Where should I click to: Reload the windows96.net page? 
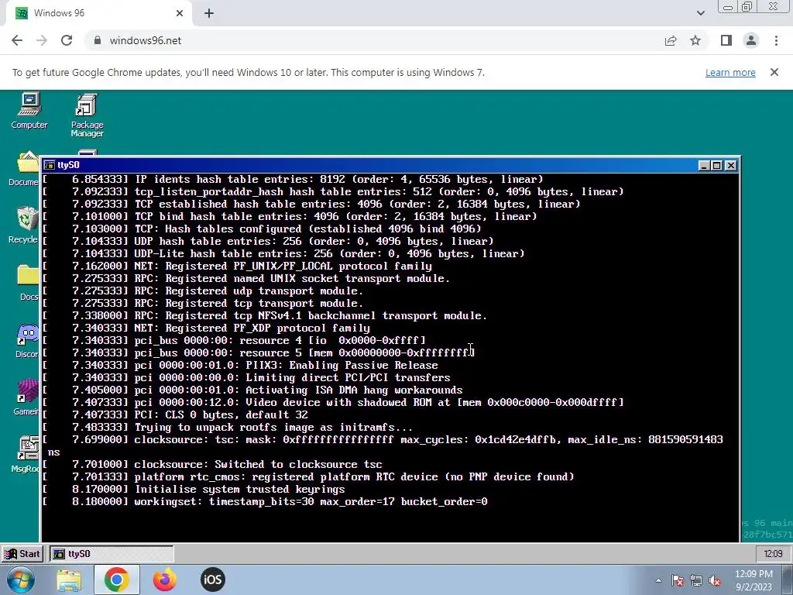pyautogui.click(x=67, y=40)
